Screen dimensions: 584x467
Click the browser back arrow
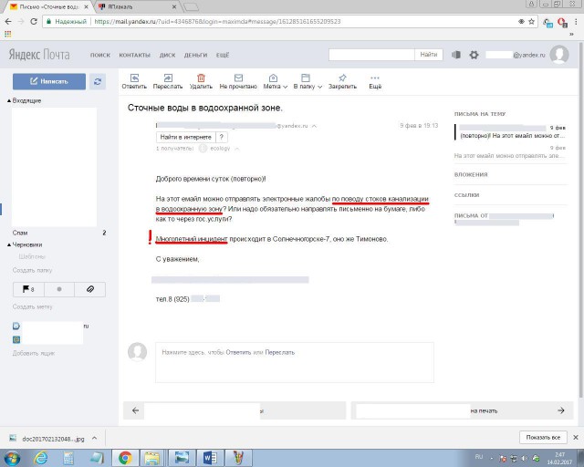[8, 21]
